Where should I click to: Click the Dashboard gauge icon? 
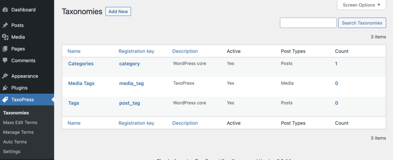[x=5, y=10]
